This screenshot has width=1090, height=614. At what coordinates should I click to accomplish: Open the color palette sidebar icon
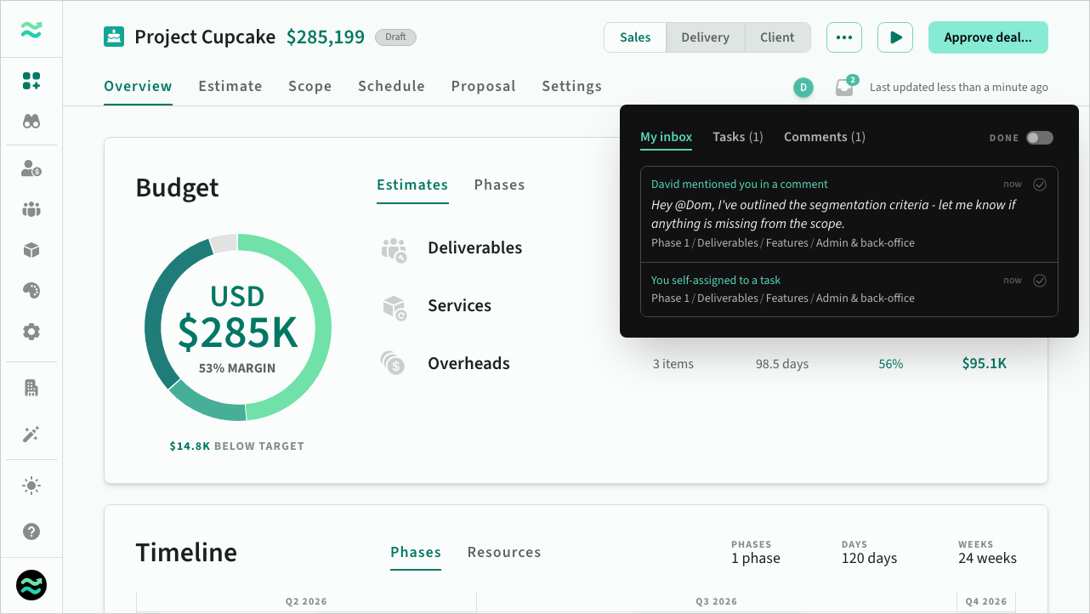31,291
